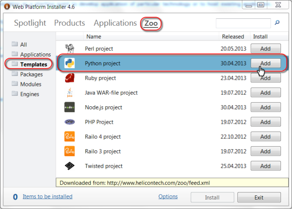Click the Released column header
Viewport: 292px width, 209px height.
[233, 37]
